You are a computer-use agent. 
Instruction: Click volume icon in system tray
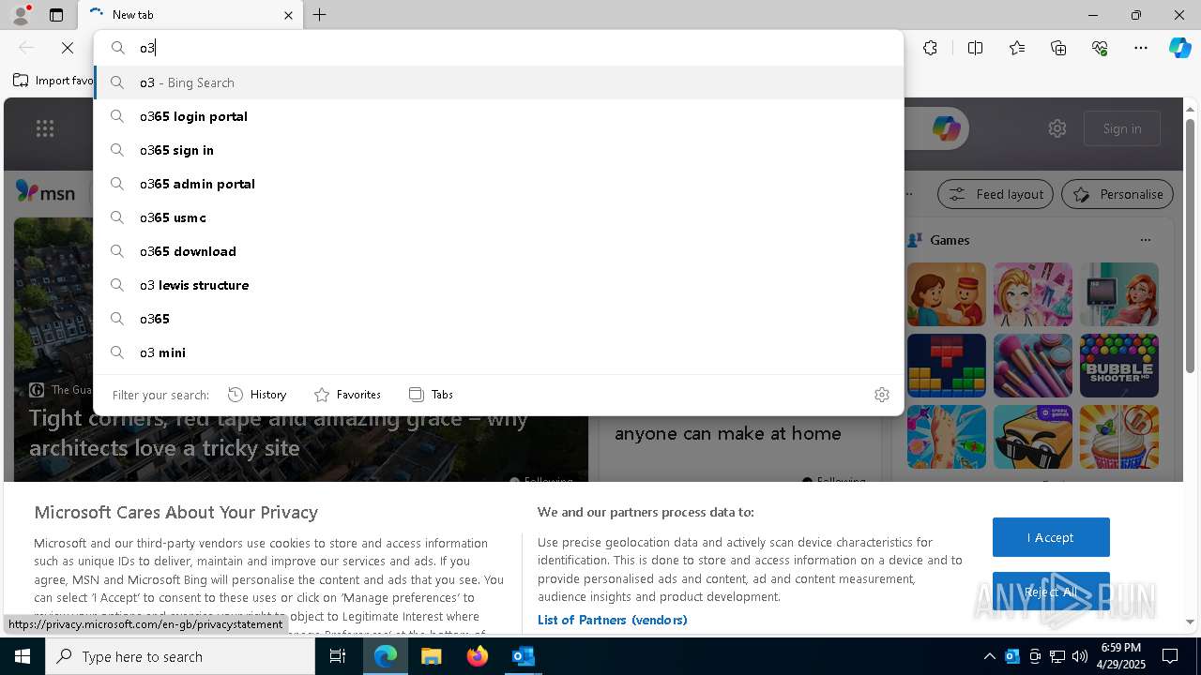[x=1080, y=656]
